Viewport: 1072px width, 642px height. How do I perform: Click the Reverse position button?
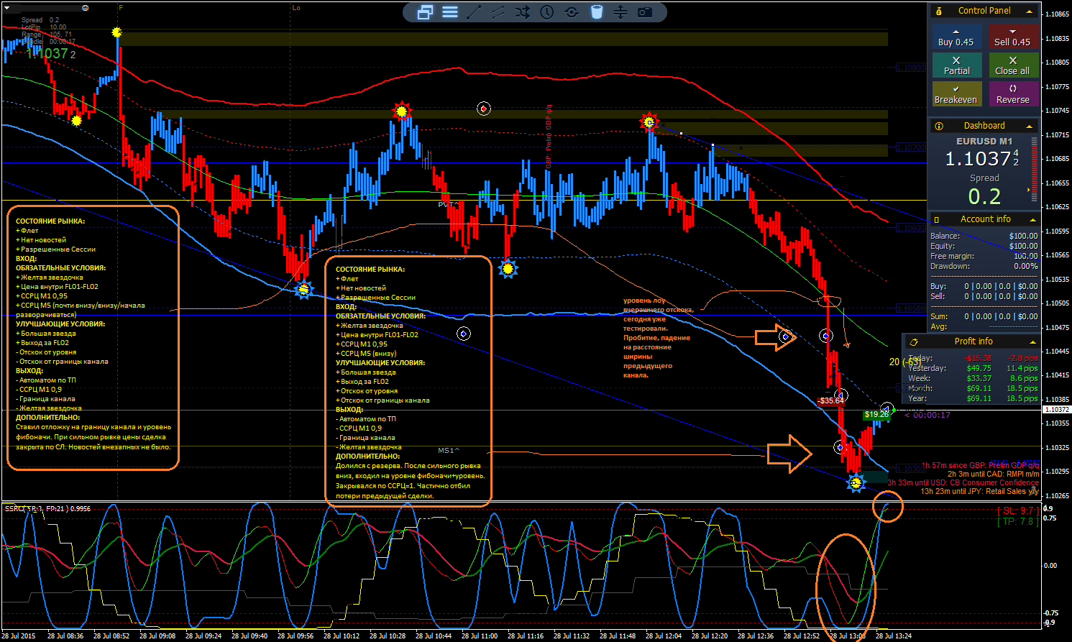[1013, 94]
